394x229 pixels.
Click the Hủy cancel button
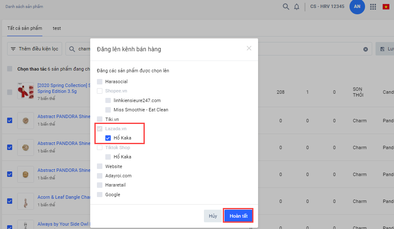pos(213,216)
